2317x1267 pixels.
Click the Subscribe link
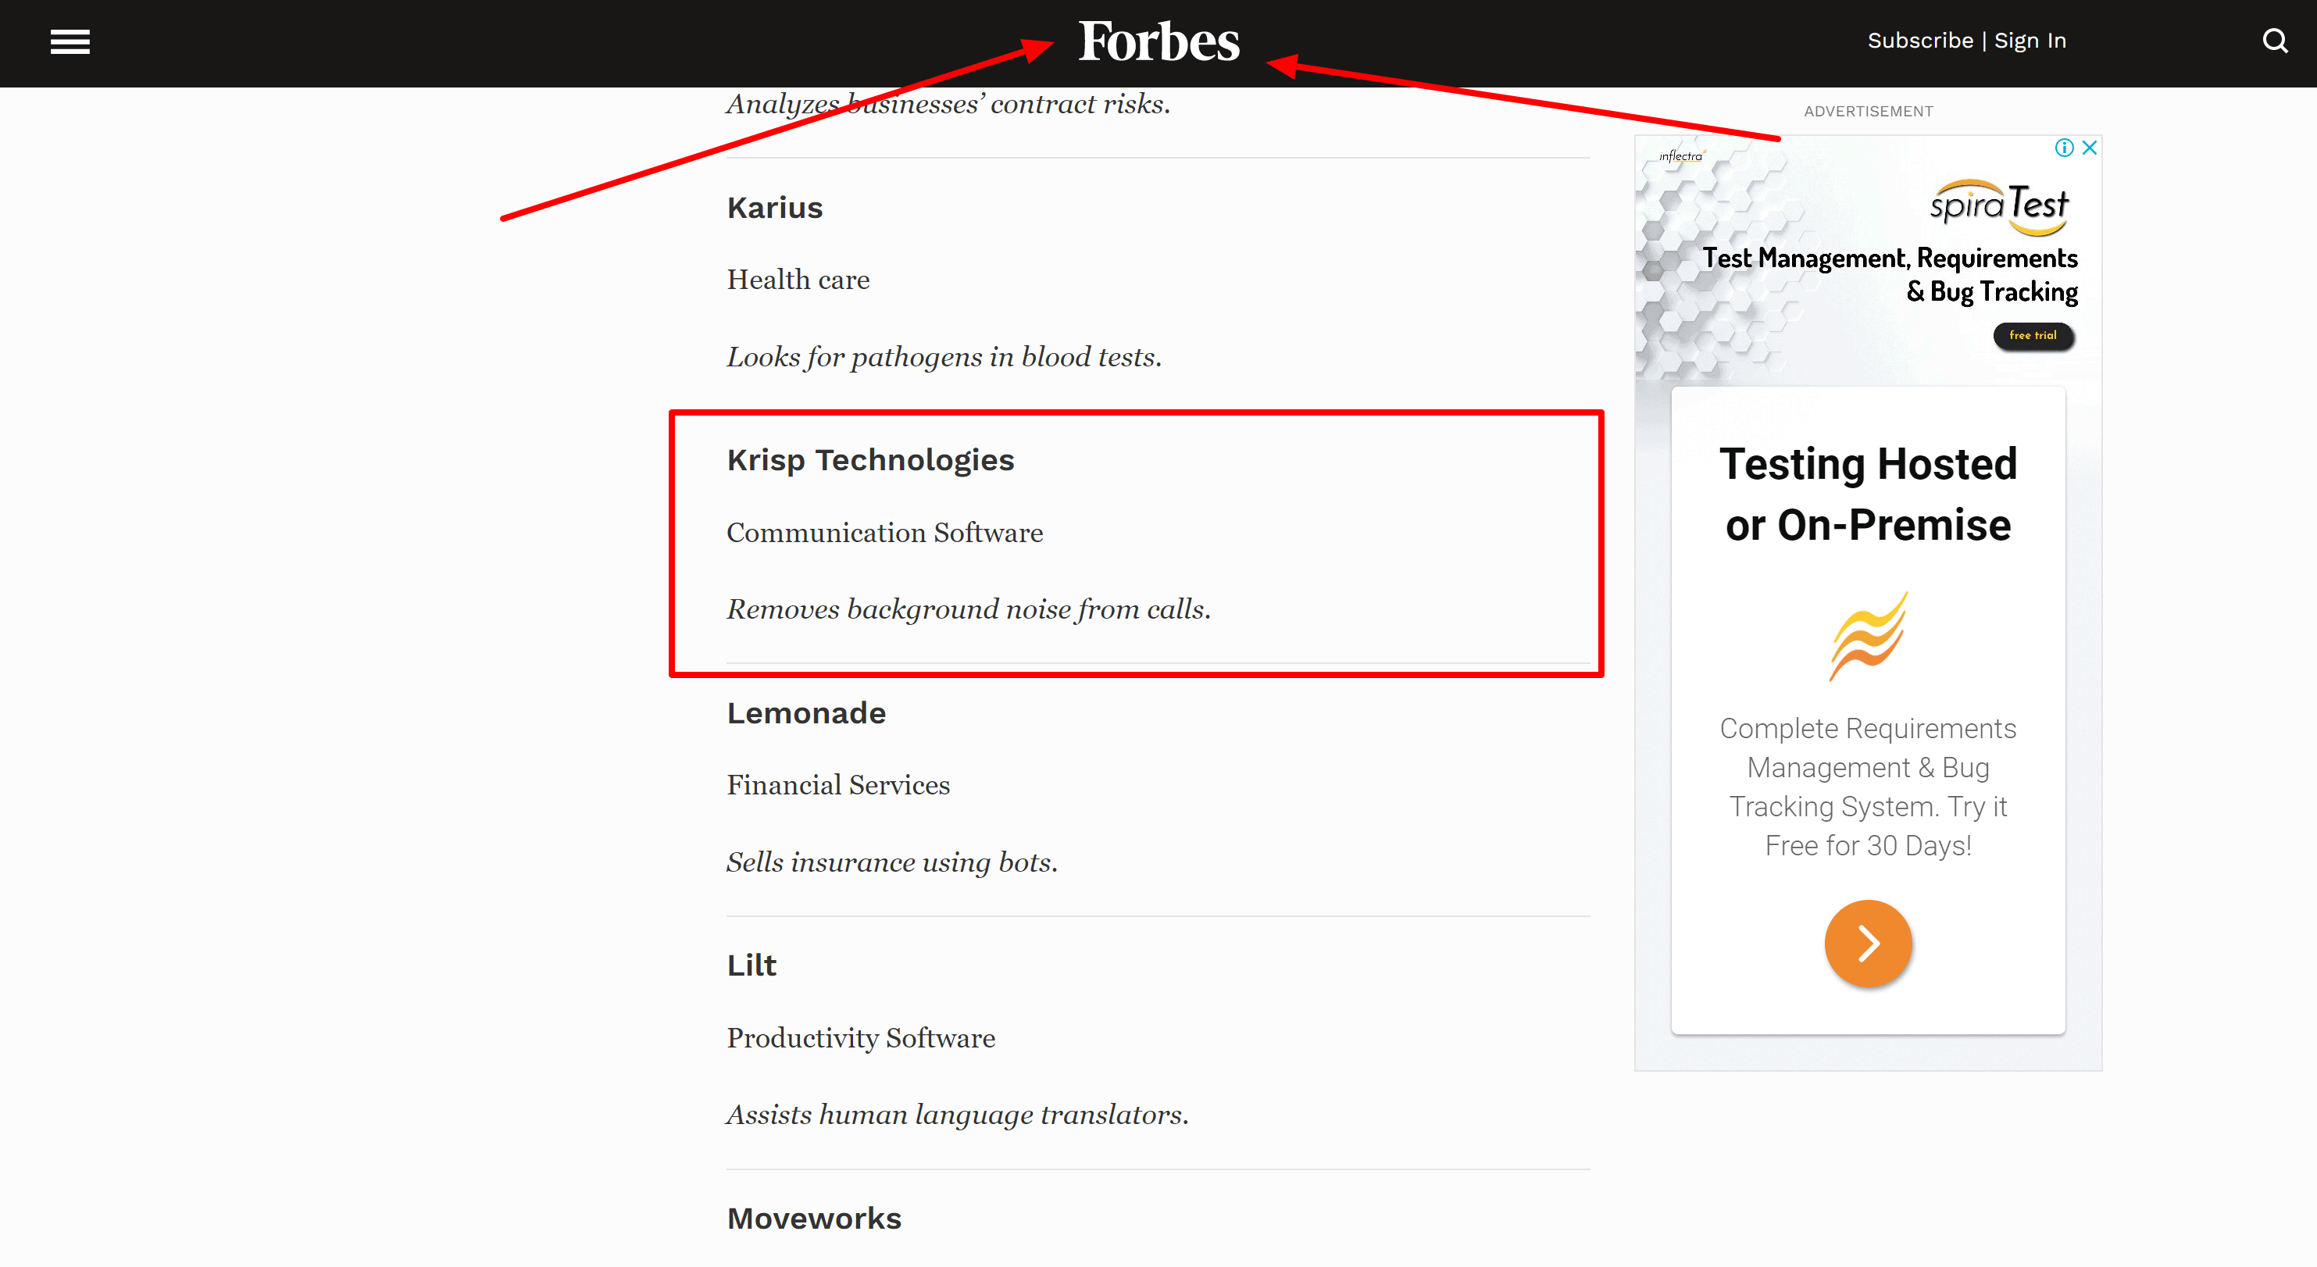click(x=1919, y=41)
